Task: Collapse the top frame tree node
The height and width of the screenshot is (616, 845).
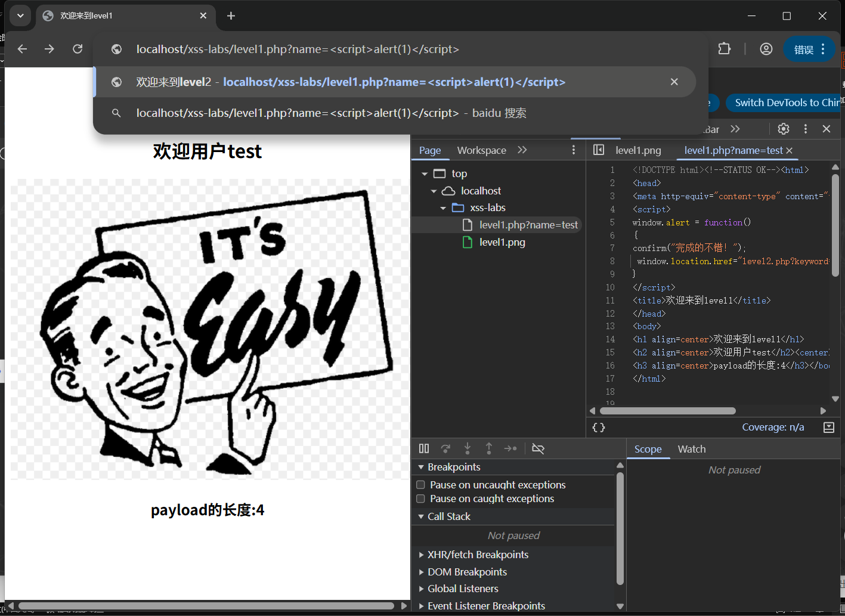Action: [425, 174]
